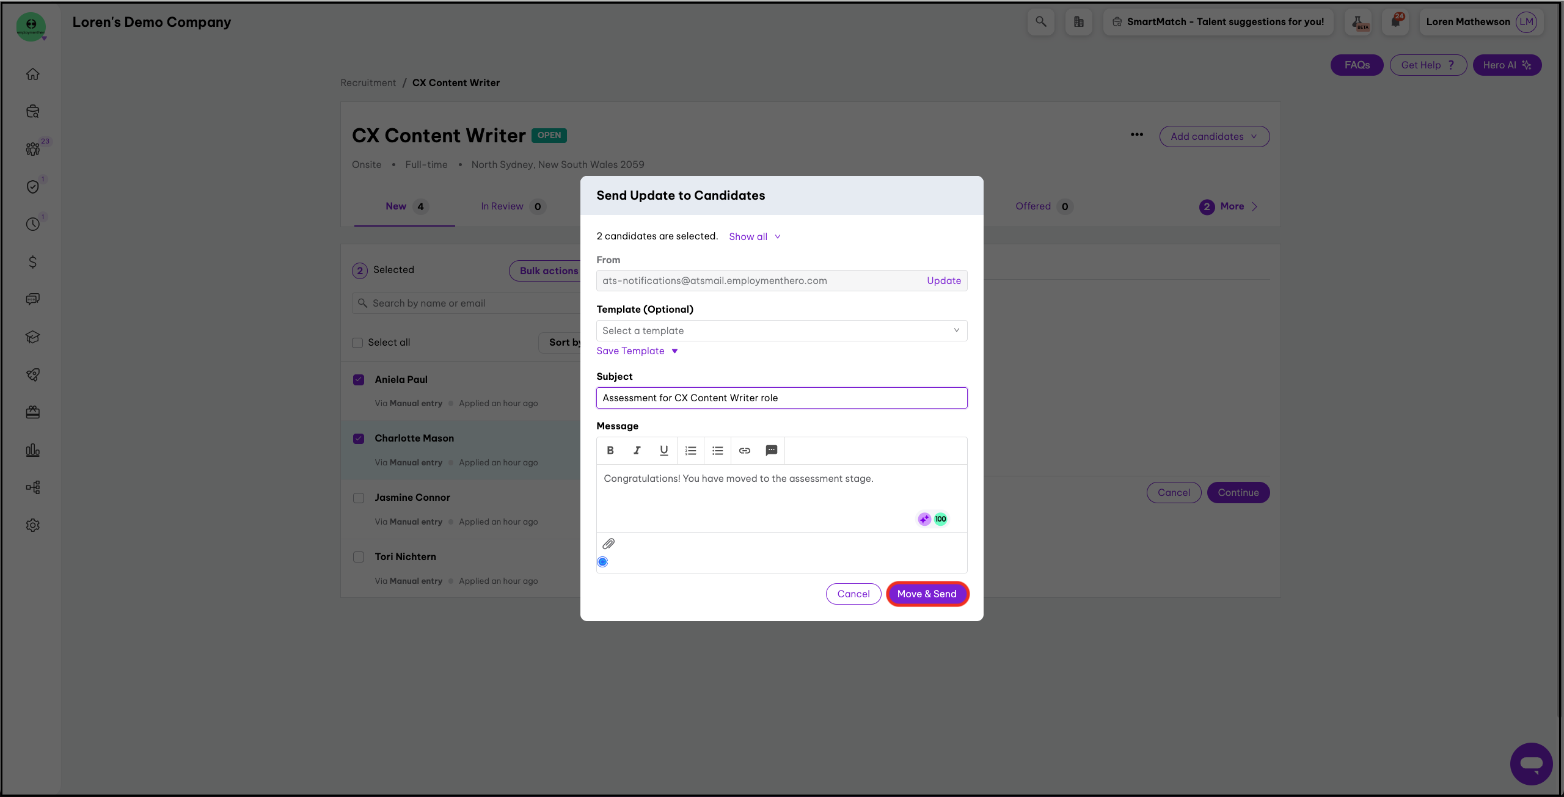Insert a bulleted list in message
The width and height of the screenshot is (1564, 797).
click(x=717, y=451)
